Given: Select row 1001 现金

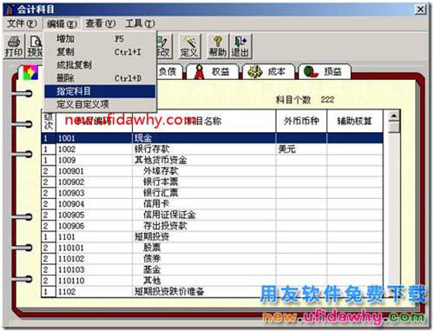Looking at the screenshot, I should click(213, 138).
